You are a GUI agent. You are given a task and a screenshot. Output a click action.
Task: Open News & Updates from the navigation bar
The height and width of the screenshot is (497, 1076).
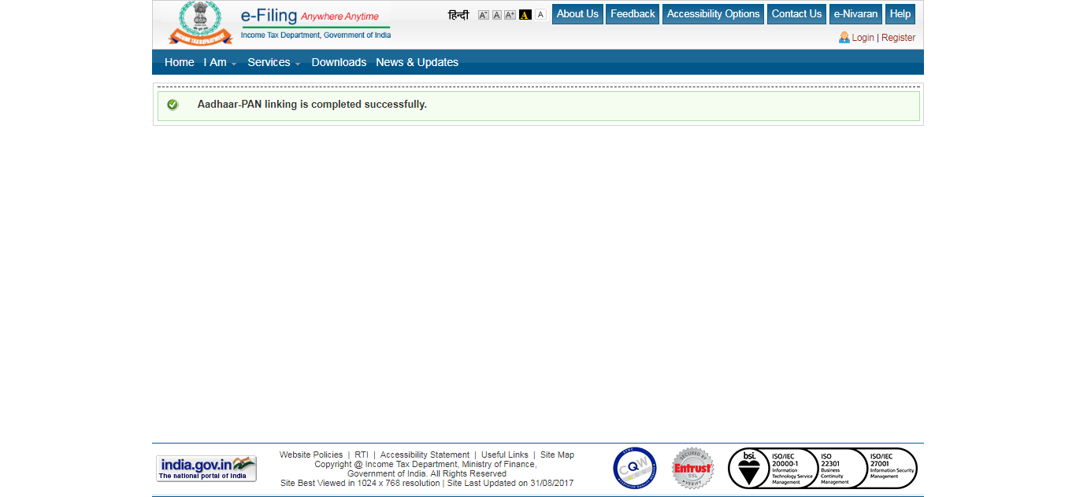point(417,62)
